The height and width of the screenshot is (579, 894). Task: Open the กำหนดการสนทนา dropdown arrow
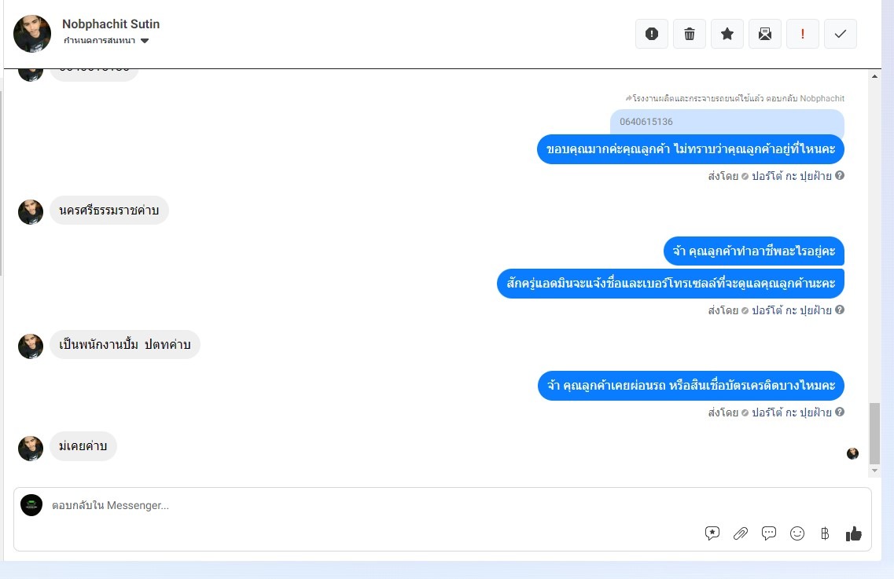tap(145, 41)
